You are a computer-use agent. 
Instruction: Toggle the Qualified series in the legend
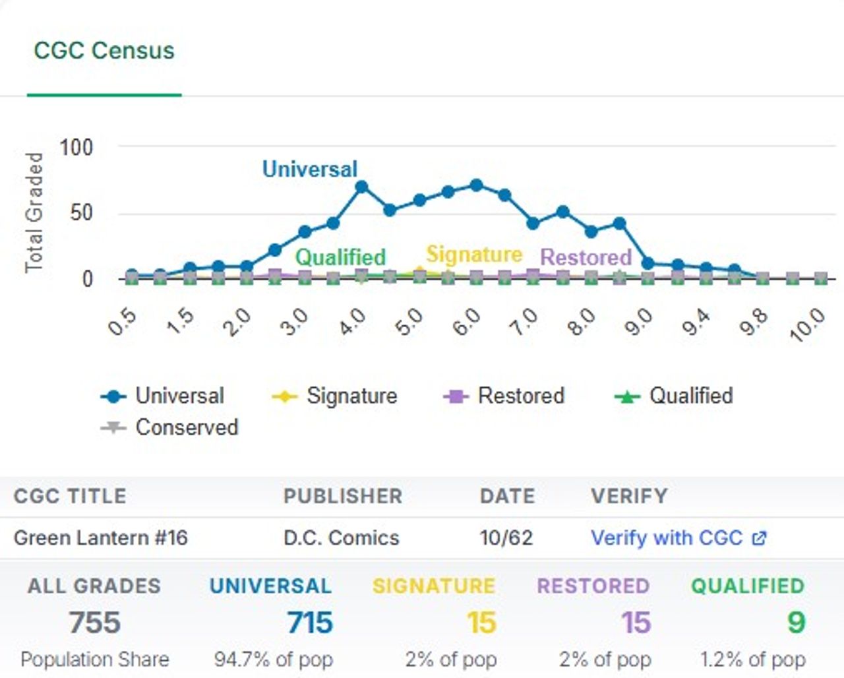pos(673,396)
